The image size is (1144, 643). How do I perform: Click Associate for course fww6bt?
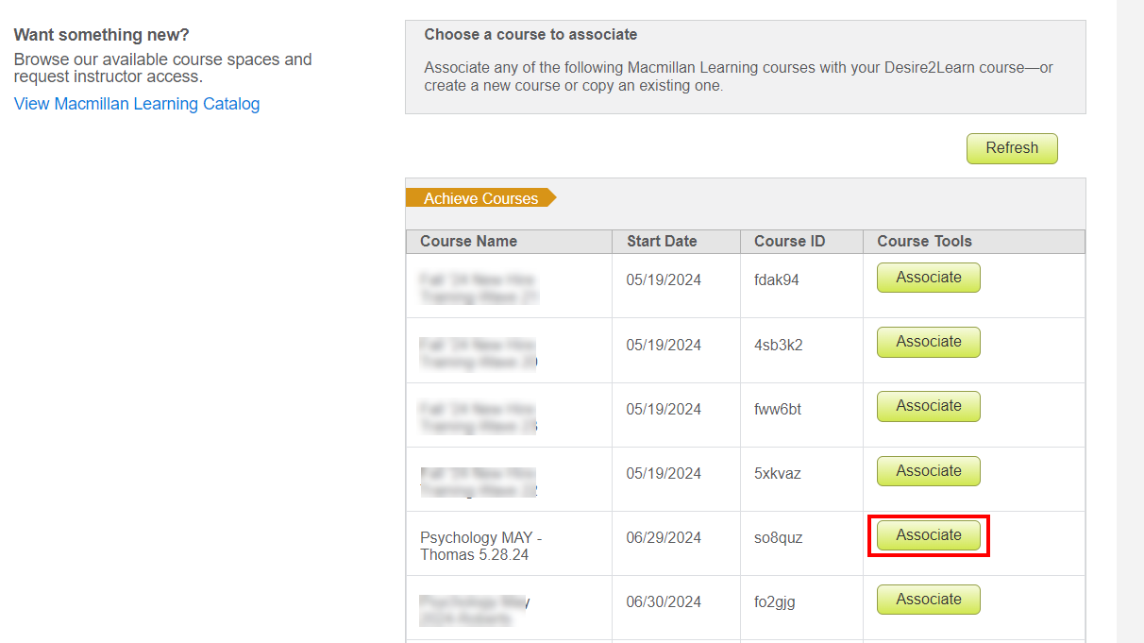928,406
